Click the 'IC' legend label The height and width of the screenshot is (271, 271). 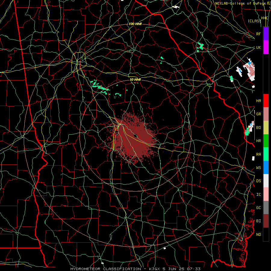pyautogui.click(x=258, y=195)
